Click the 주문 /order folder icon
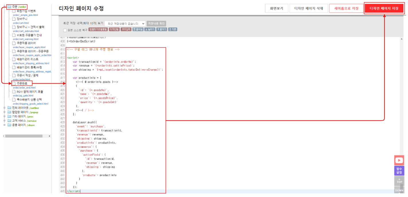 click(x=9, y=7)
